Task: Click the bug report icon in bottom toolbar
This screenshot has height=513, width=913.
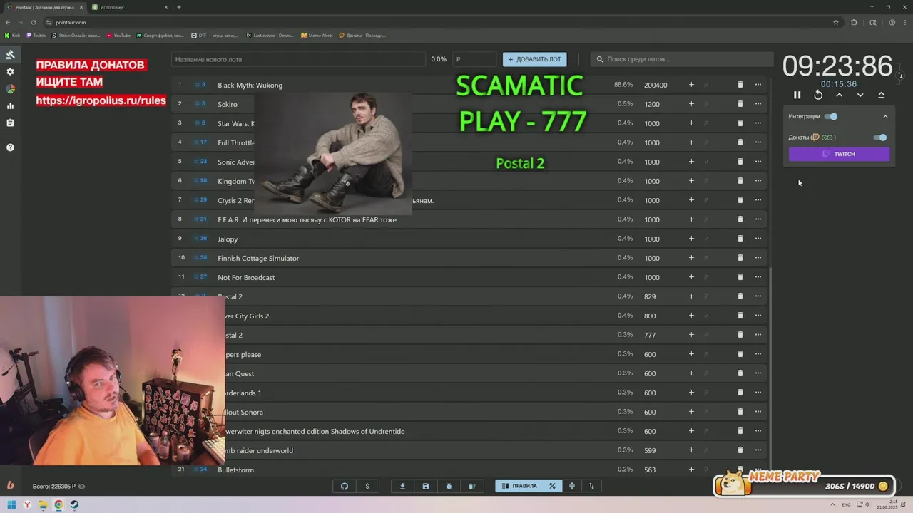Action: tap(449, 487)
